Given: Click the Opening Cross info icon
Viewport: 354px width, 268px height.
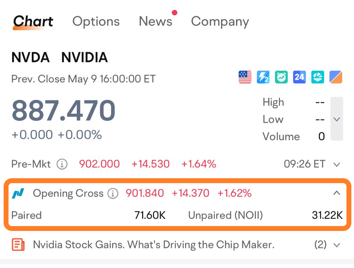Looking at the screenshot, I should [113, 194].
